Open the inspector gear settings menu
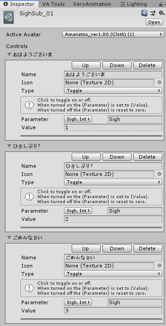The width and height of the screenshot is (166, 326). [x=161, y=13]
